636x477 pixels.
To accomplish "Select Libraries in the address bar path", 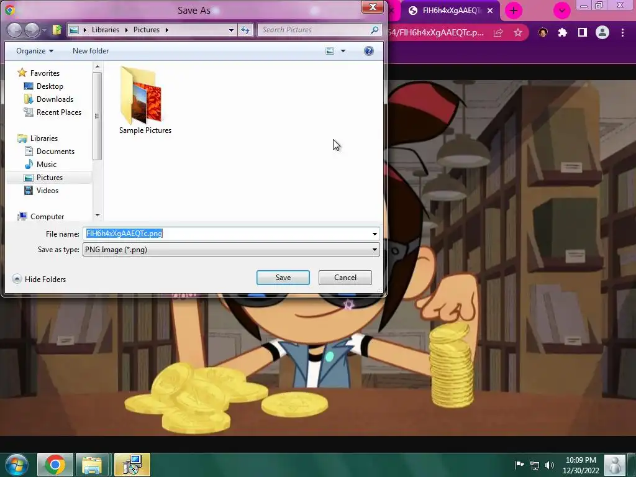I will point(105,30).
